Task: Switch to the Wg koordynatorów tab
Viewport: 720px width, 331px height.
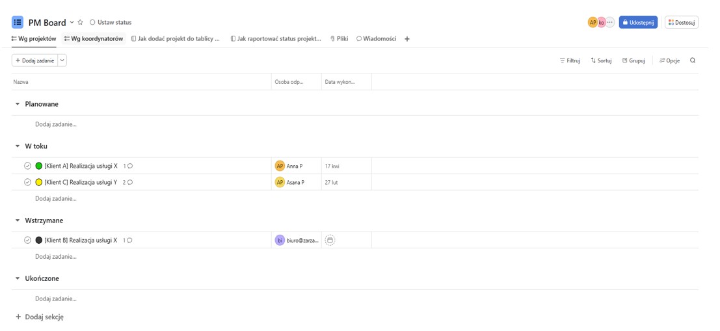Action: tap(94, 39)
